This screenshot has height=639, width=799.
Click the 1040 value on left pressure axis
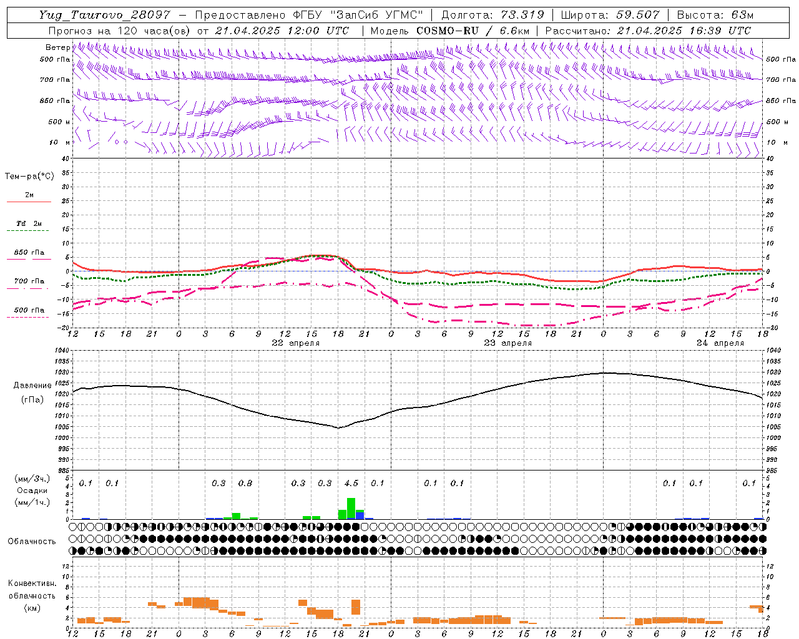[x=62, y=351]
